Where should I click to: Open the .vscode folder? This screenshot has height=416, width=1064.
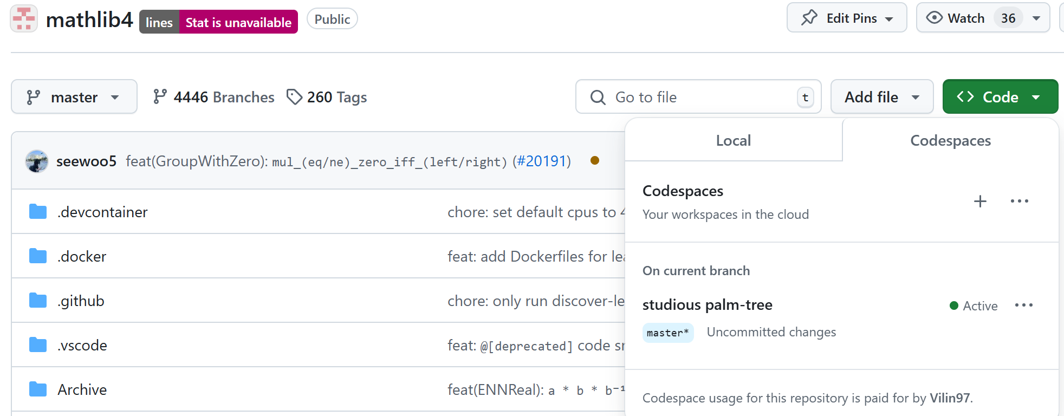82,345
